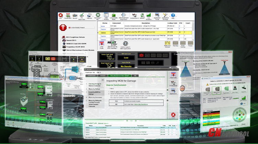
Task: Click to launch the OEM Application
Action: 125,46
